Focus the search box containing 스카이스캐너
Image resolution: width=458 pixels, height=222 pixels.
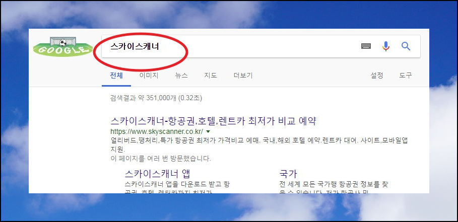click(x=260, y=46)
